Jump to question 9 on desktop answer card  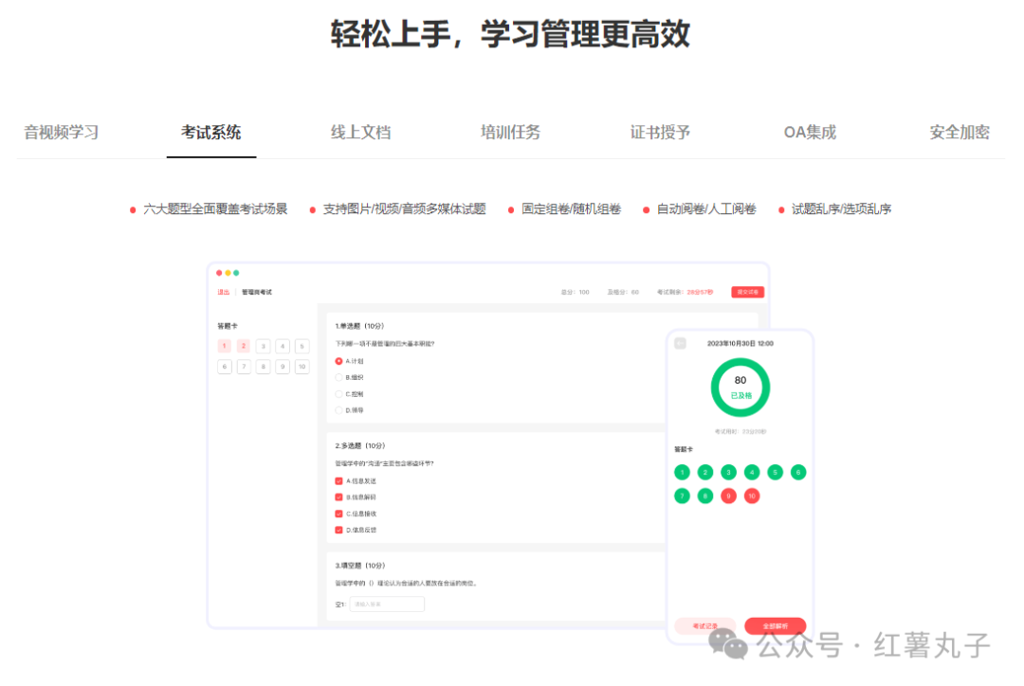tap(283, 366)
